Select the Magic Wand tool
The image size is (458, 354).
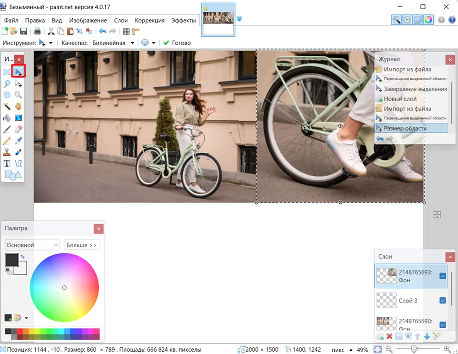tap(7, 106)
